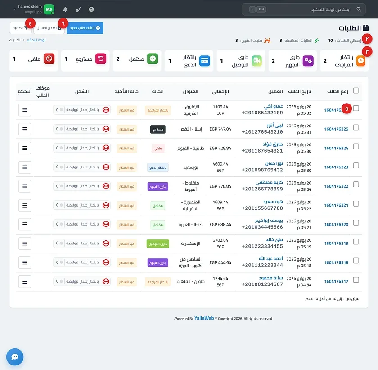Open order number 1604176323 link
This screenshot has width=378, height=370.
[336, 167]
